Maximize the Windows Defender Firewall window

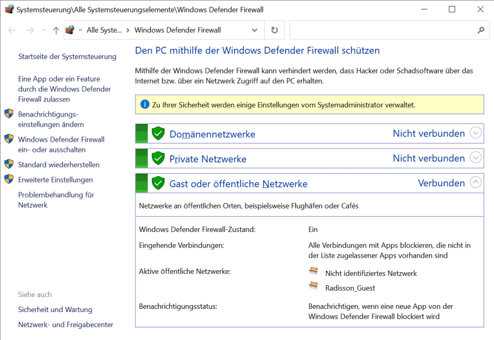coord(452,10)
